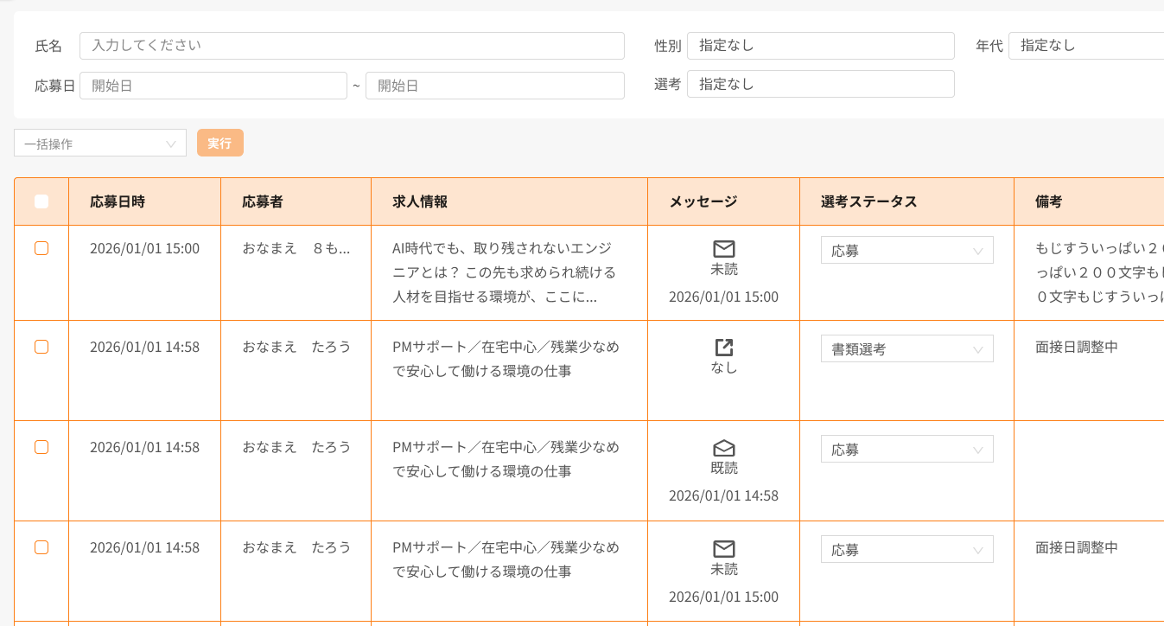The image size is (1164, 626).
Task: Expand the 選考 filter dropdown
Action: coord(820,84)
